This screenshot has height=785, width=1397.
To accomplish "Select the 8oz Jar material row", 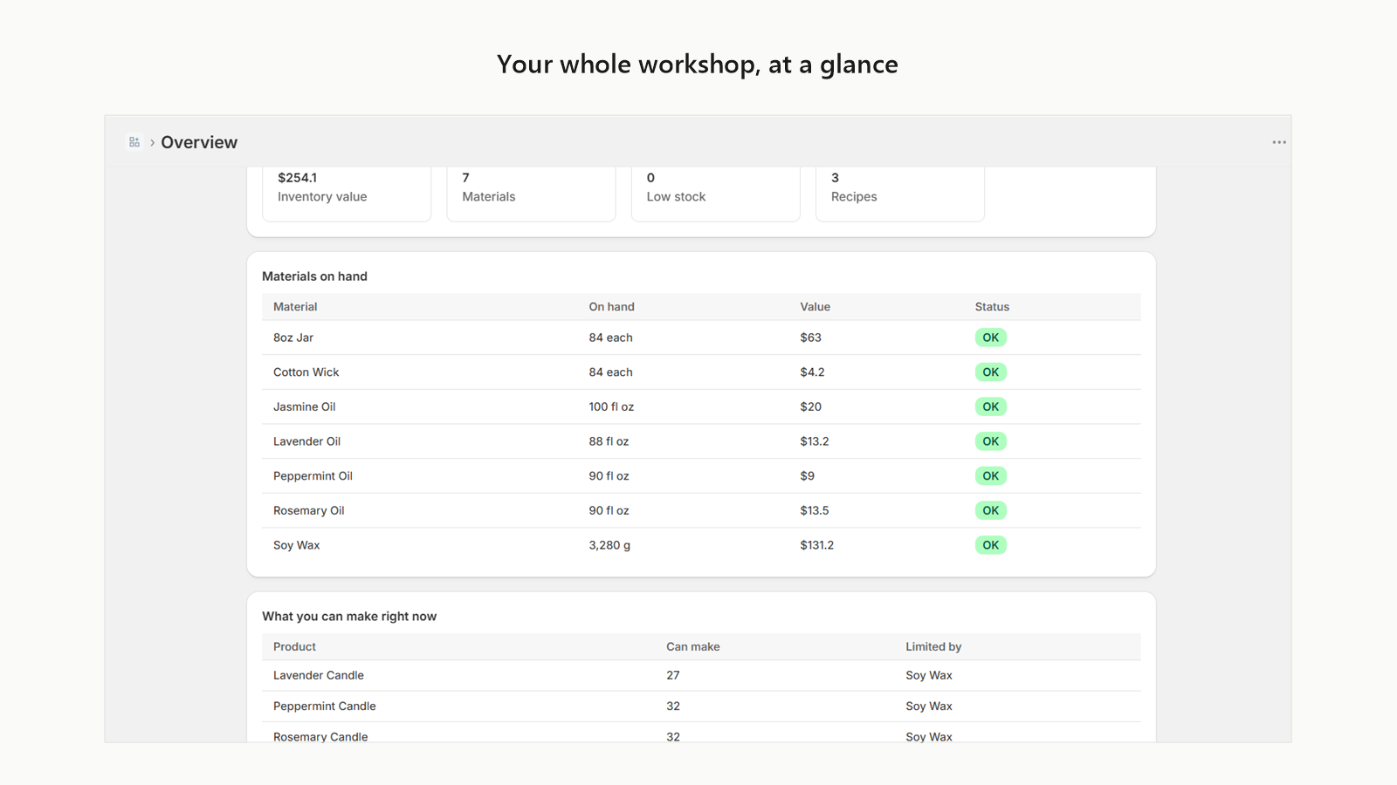I will point(701,338).
